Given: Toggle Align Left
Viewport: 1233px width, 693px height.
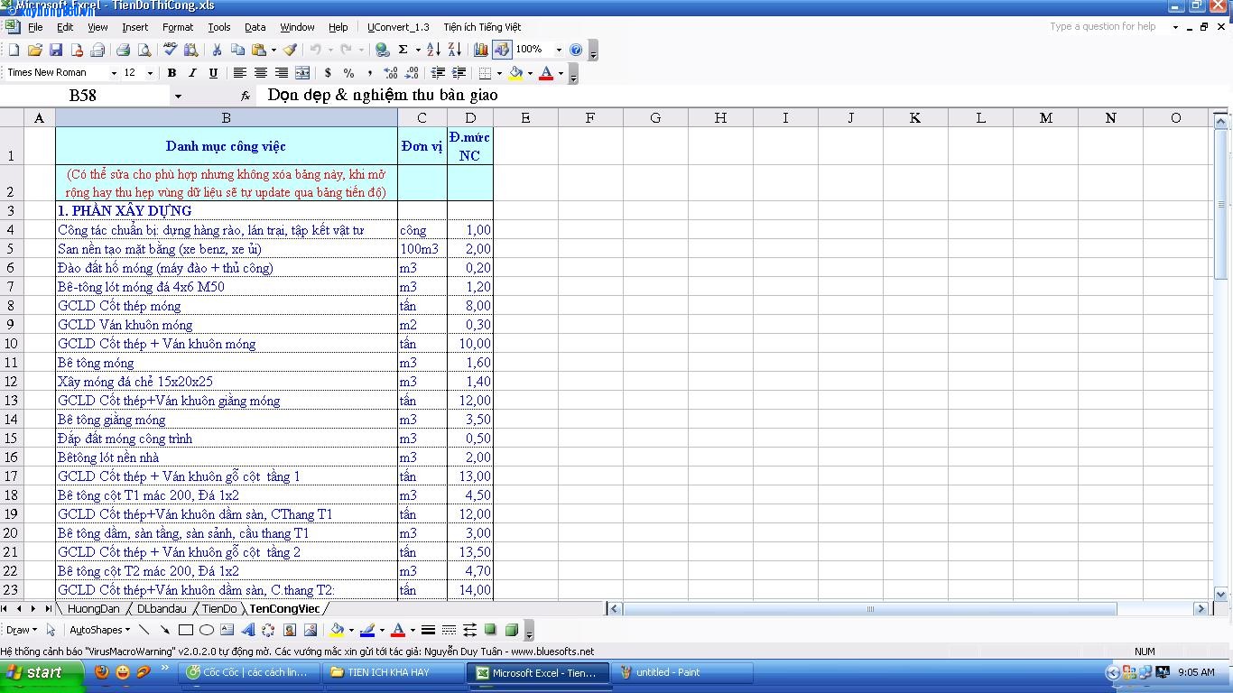Looking at the screenshot, I should point(239,73).
